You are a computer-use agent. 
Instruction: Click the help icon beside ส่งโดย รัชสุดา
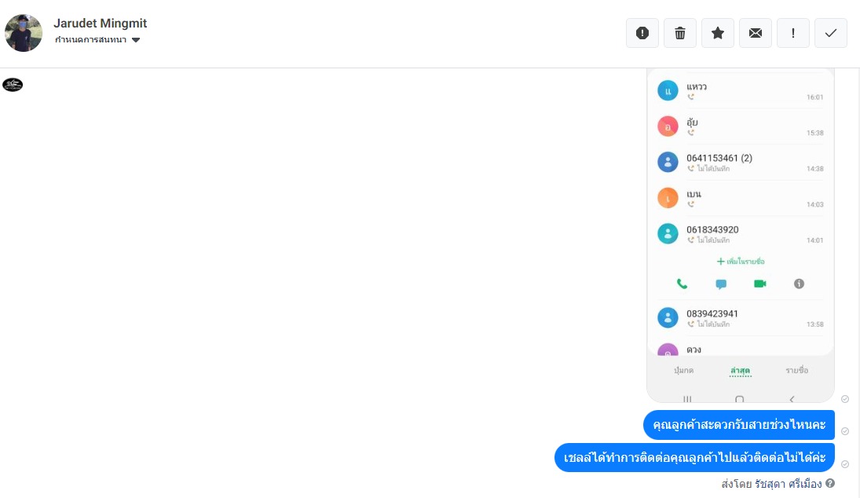coord(830,483)
